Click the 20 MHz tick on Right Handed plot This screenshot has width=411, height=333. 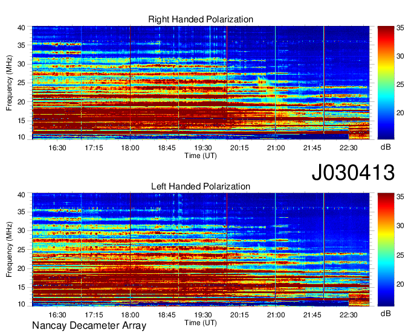click(22, 102)
